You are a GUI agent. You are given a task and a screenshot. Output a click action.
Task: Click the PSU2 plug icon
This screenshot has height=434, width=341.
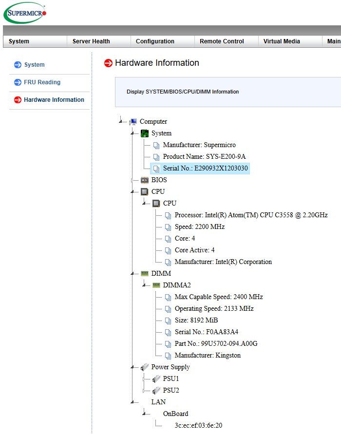coord(156,391)
